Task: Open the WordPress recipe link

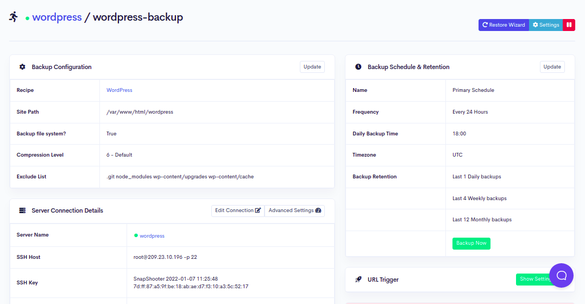Action: (119, 90)
